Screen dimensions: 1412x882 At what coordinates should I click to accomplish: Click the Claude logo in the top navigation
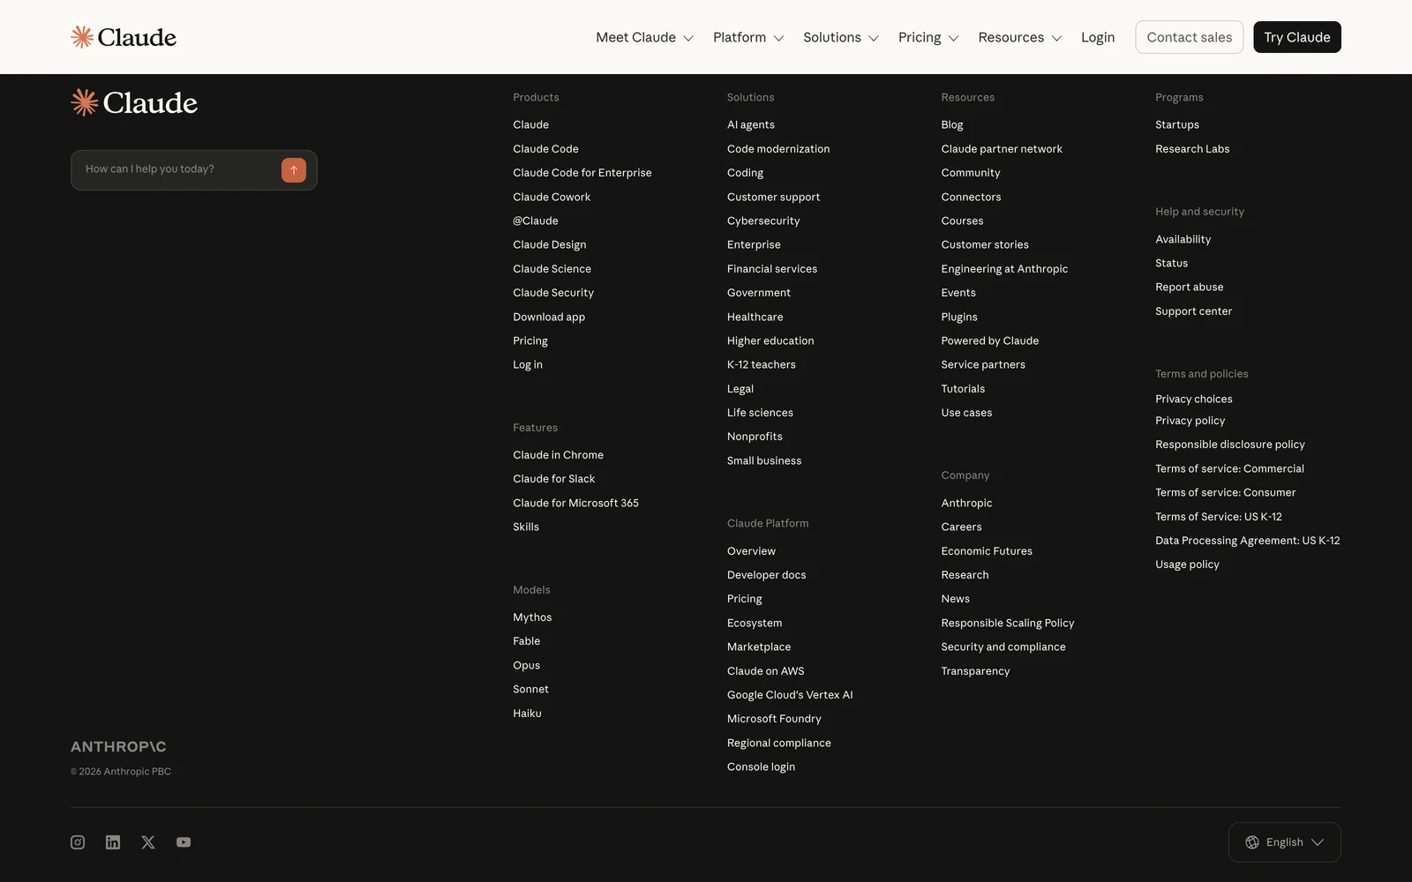pyautogui.click(x=124, y=37)
